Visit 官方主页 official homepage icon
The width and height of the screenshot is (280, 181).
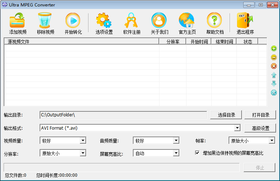tap(187, 20)
